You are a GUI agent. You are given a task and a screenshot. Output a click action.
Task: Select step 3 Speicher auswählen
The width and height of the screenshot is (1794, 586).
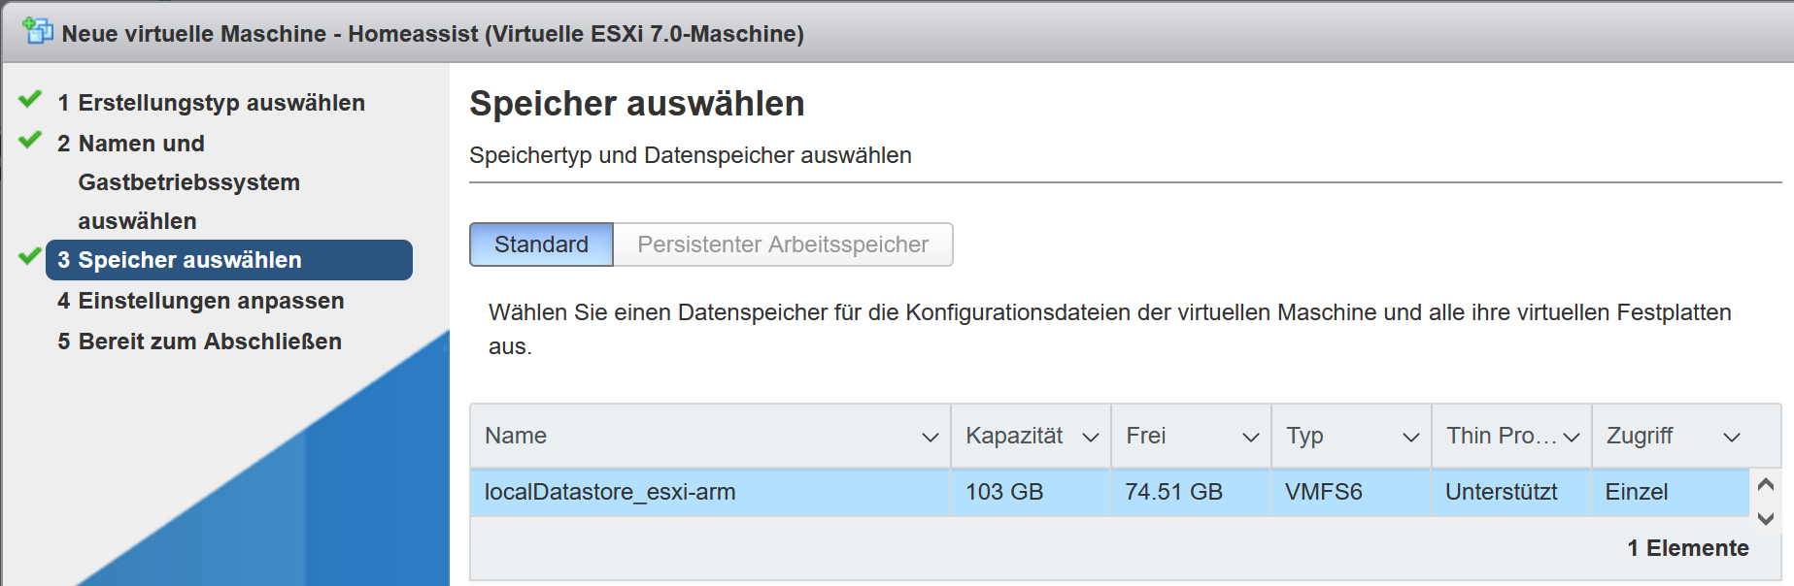coord(228,260)
